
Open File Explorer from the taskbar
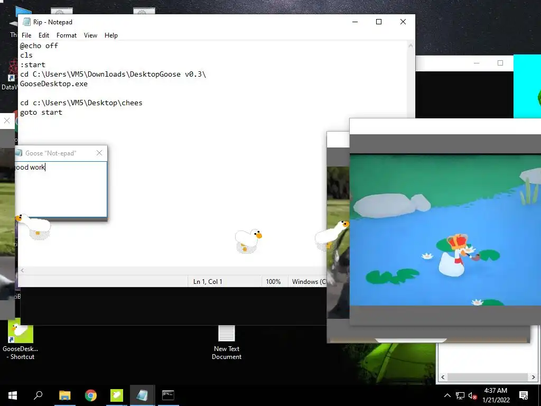(64, 395)
